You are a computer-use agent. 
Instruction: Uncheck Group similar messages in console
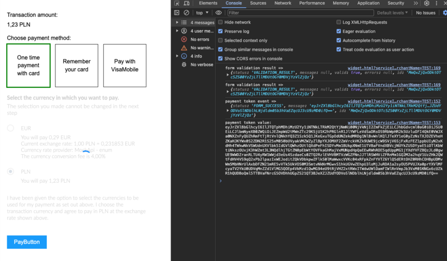point(220,49)
